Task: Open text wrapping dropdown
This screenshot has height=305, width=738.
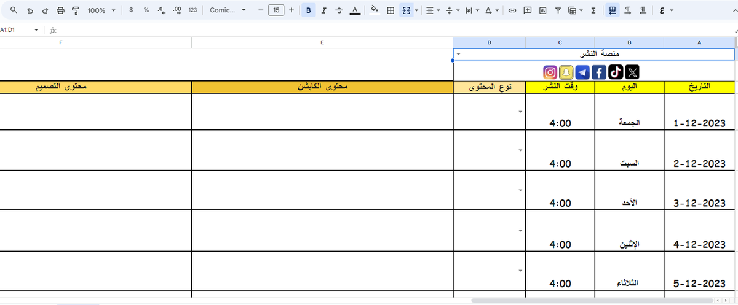Action: (472, 10)
